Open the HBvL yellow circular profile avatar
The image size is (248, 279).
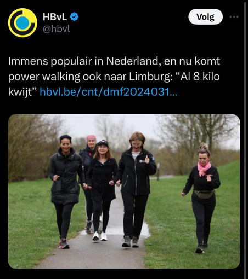point(22,23)
